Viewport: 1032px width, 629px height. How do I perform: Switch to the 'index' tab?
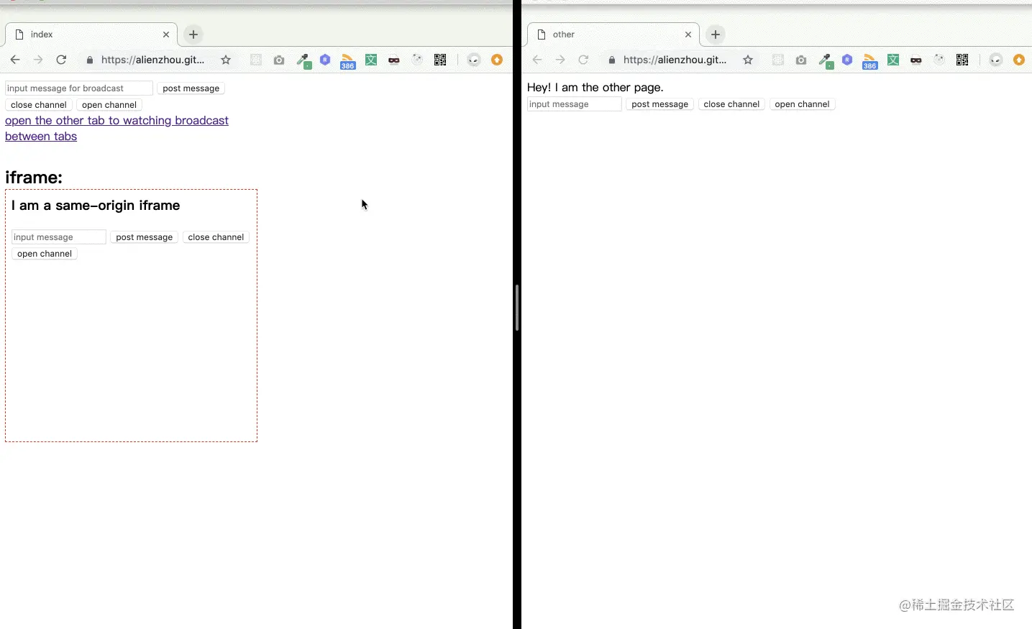click(86, 35)
